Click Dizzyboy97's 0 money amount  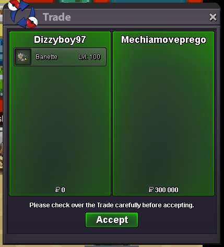63,190
